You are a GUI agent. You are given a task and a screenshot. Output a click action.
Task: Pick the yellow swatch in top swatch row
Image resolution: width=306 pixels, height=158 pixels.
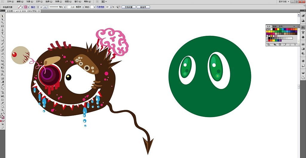(278, 29)
